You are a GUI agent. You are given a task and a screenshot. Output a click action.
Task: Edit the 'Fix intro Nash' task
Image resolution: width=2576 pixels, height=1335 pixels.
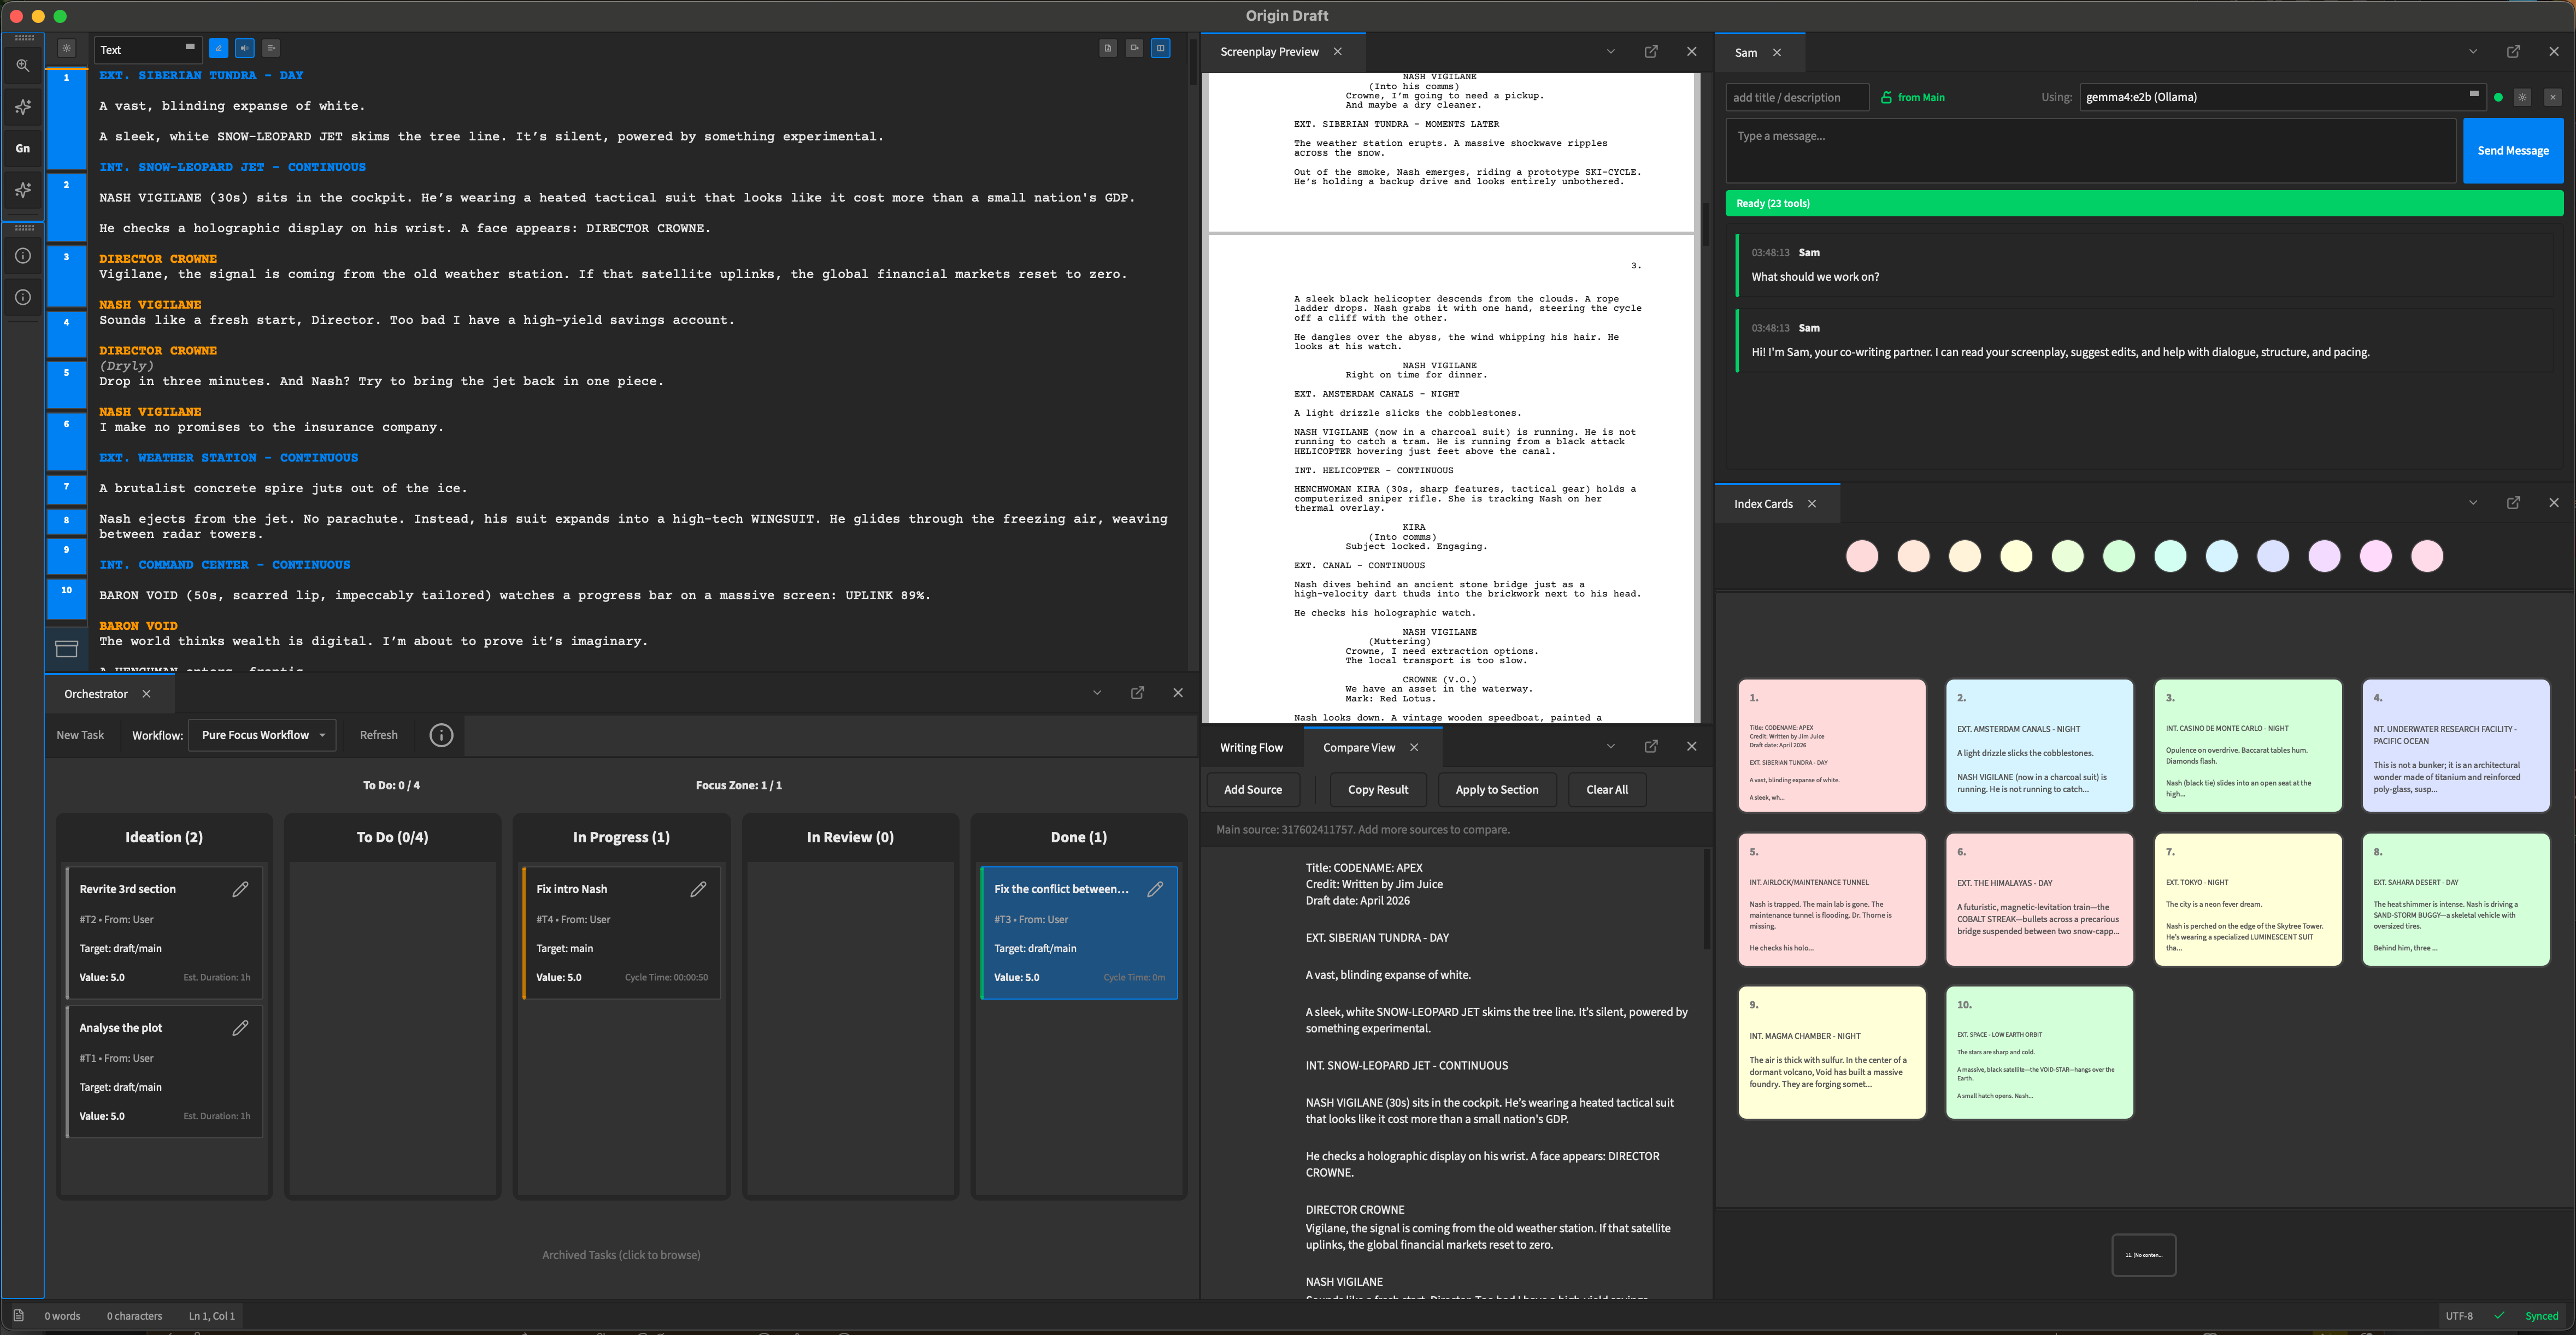coord(698,888)
